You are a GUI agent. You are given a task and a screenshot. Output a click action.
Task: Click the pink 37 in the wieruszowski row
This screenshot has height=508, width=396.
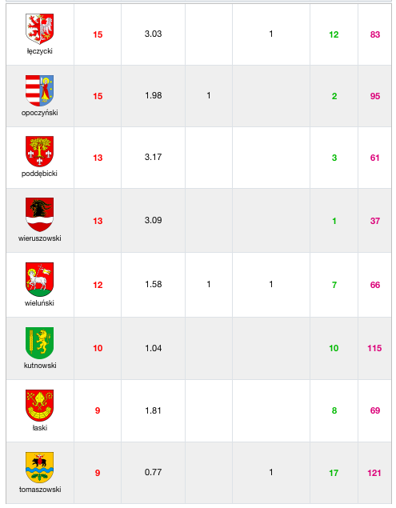tap(375, 221)
